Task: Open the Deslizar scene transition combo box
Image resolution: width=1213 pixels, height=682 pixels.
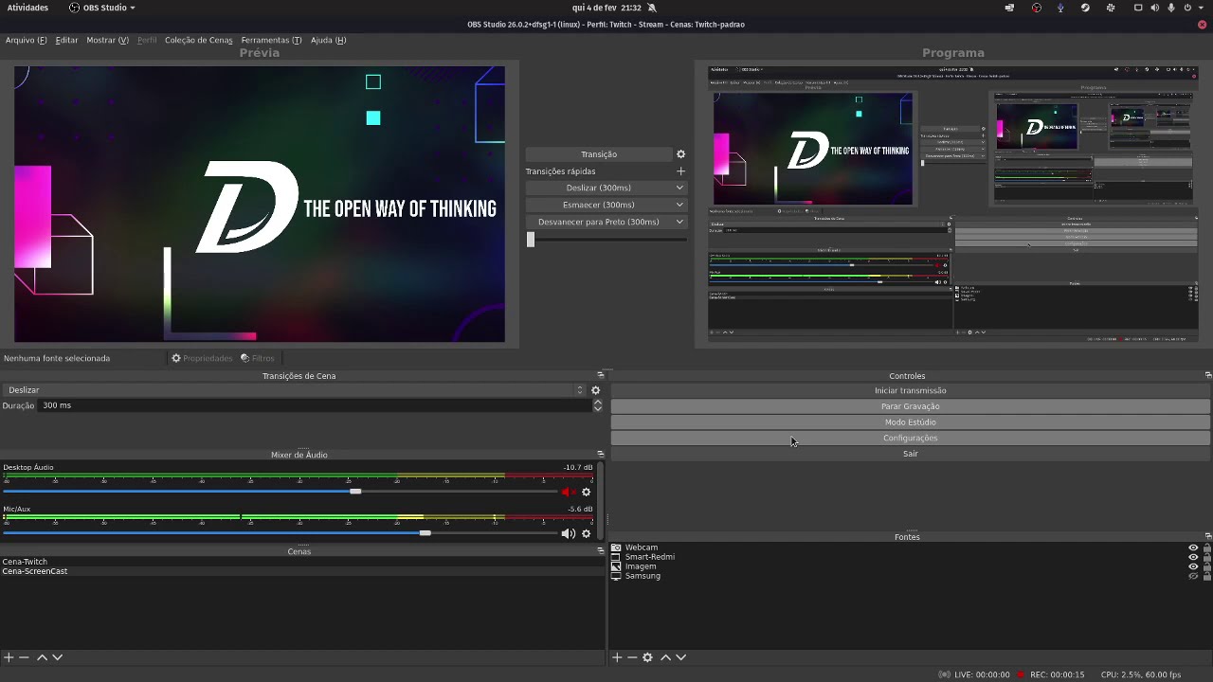Action: coord(294,390)
